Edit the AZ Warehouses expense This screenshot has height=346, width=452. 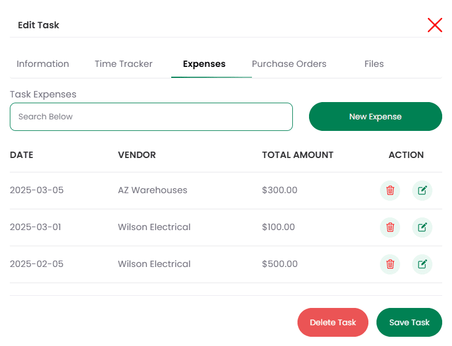tap(422, 190)
